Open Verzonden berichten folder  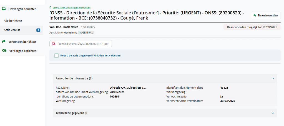click(22, 42)
